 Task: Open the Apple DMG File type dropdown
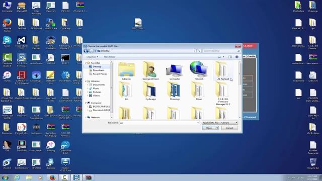click(220, 123)
